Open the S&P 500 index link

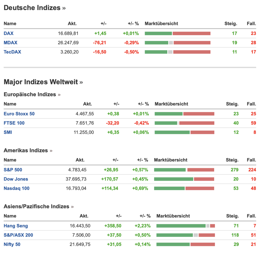pos(13,170)
